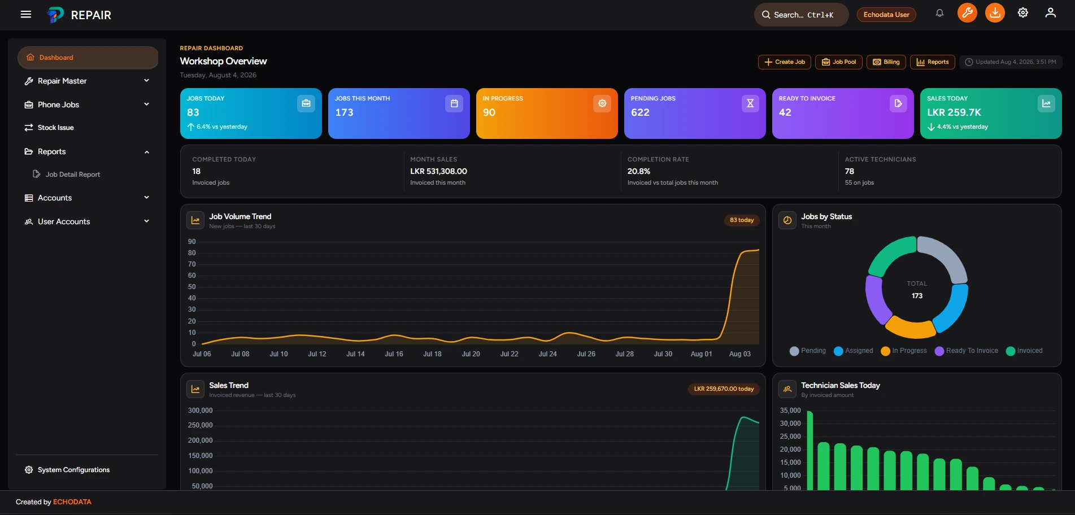Click the Sales Trend chart icon
The image size is (1075, 515).
click(x=195, y=389)
